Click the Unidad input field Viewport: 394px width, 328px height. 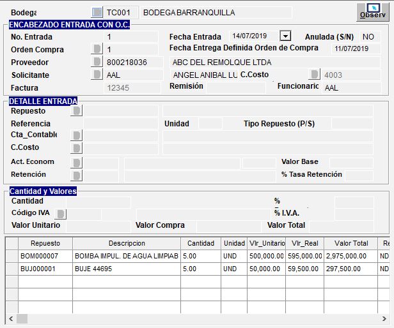210,124
